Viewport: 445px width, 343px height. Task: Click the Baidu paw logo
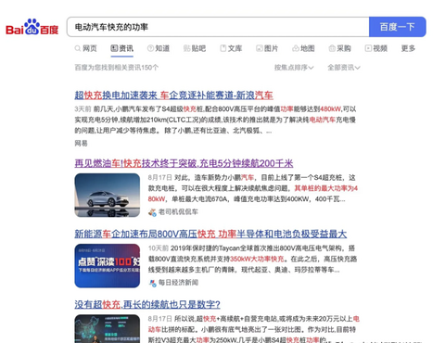coord(32,27)
